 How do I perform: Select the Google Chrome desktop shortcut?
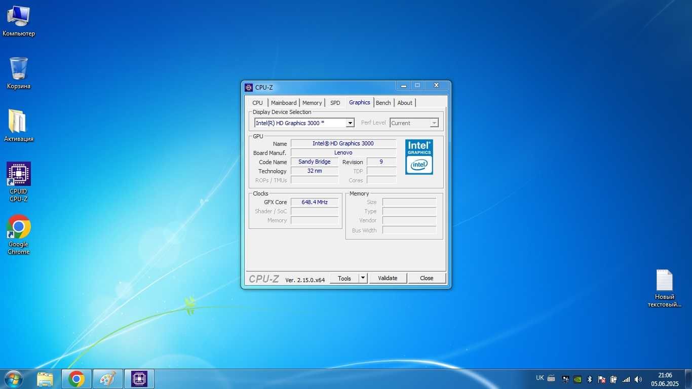pyautogui.click(x=19, y=235)
